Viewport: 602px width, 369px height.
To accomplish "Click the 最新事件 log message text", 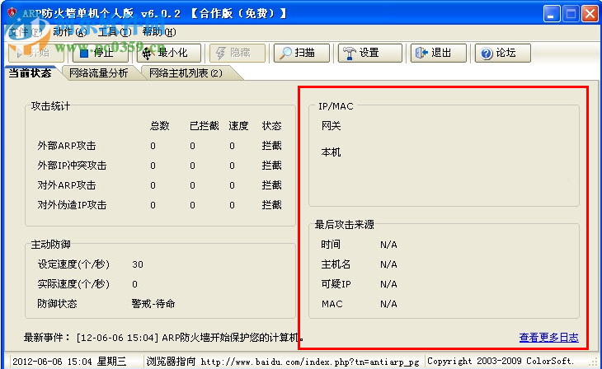I will [190, 338].
